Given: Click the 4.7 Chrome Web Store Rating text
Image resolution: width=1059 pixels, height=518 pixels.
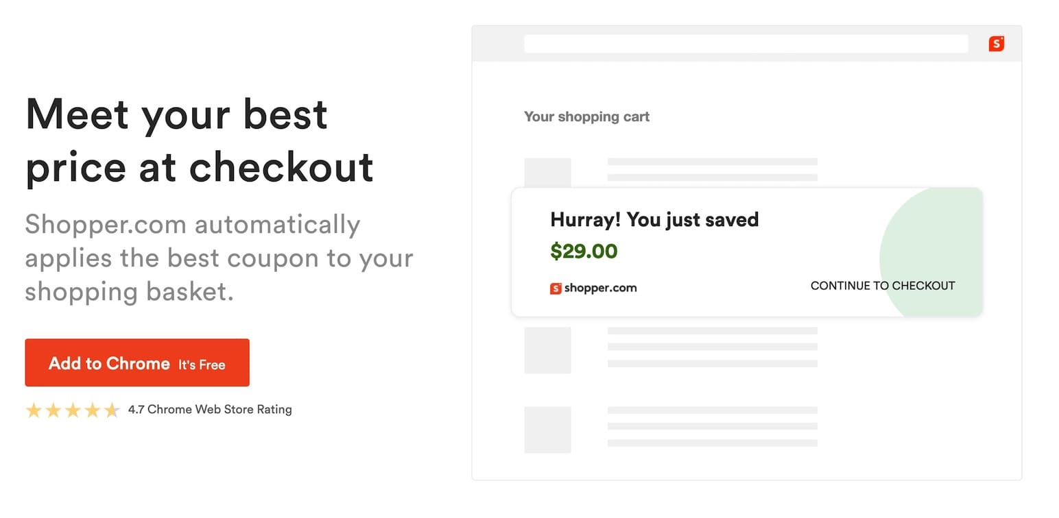Looking at the screenshot, I should tap(210, 410).
